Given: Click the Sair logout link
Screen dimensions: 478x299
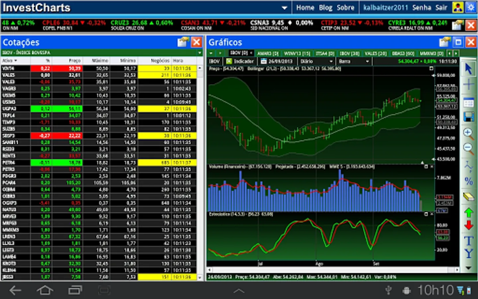Looking at the screenshot, I should 441,8.
